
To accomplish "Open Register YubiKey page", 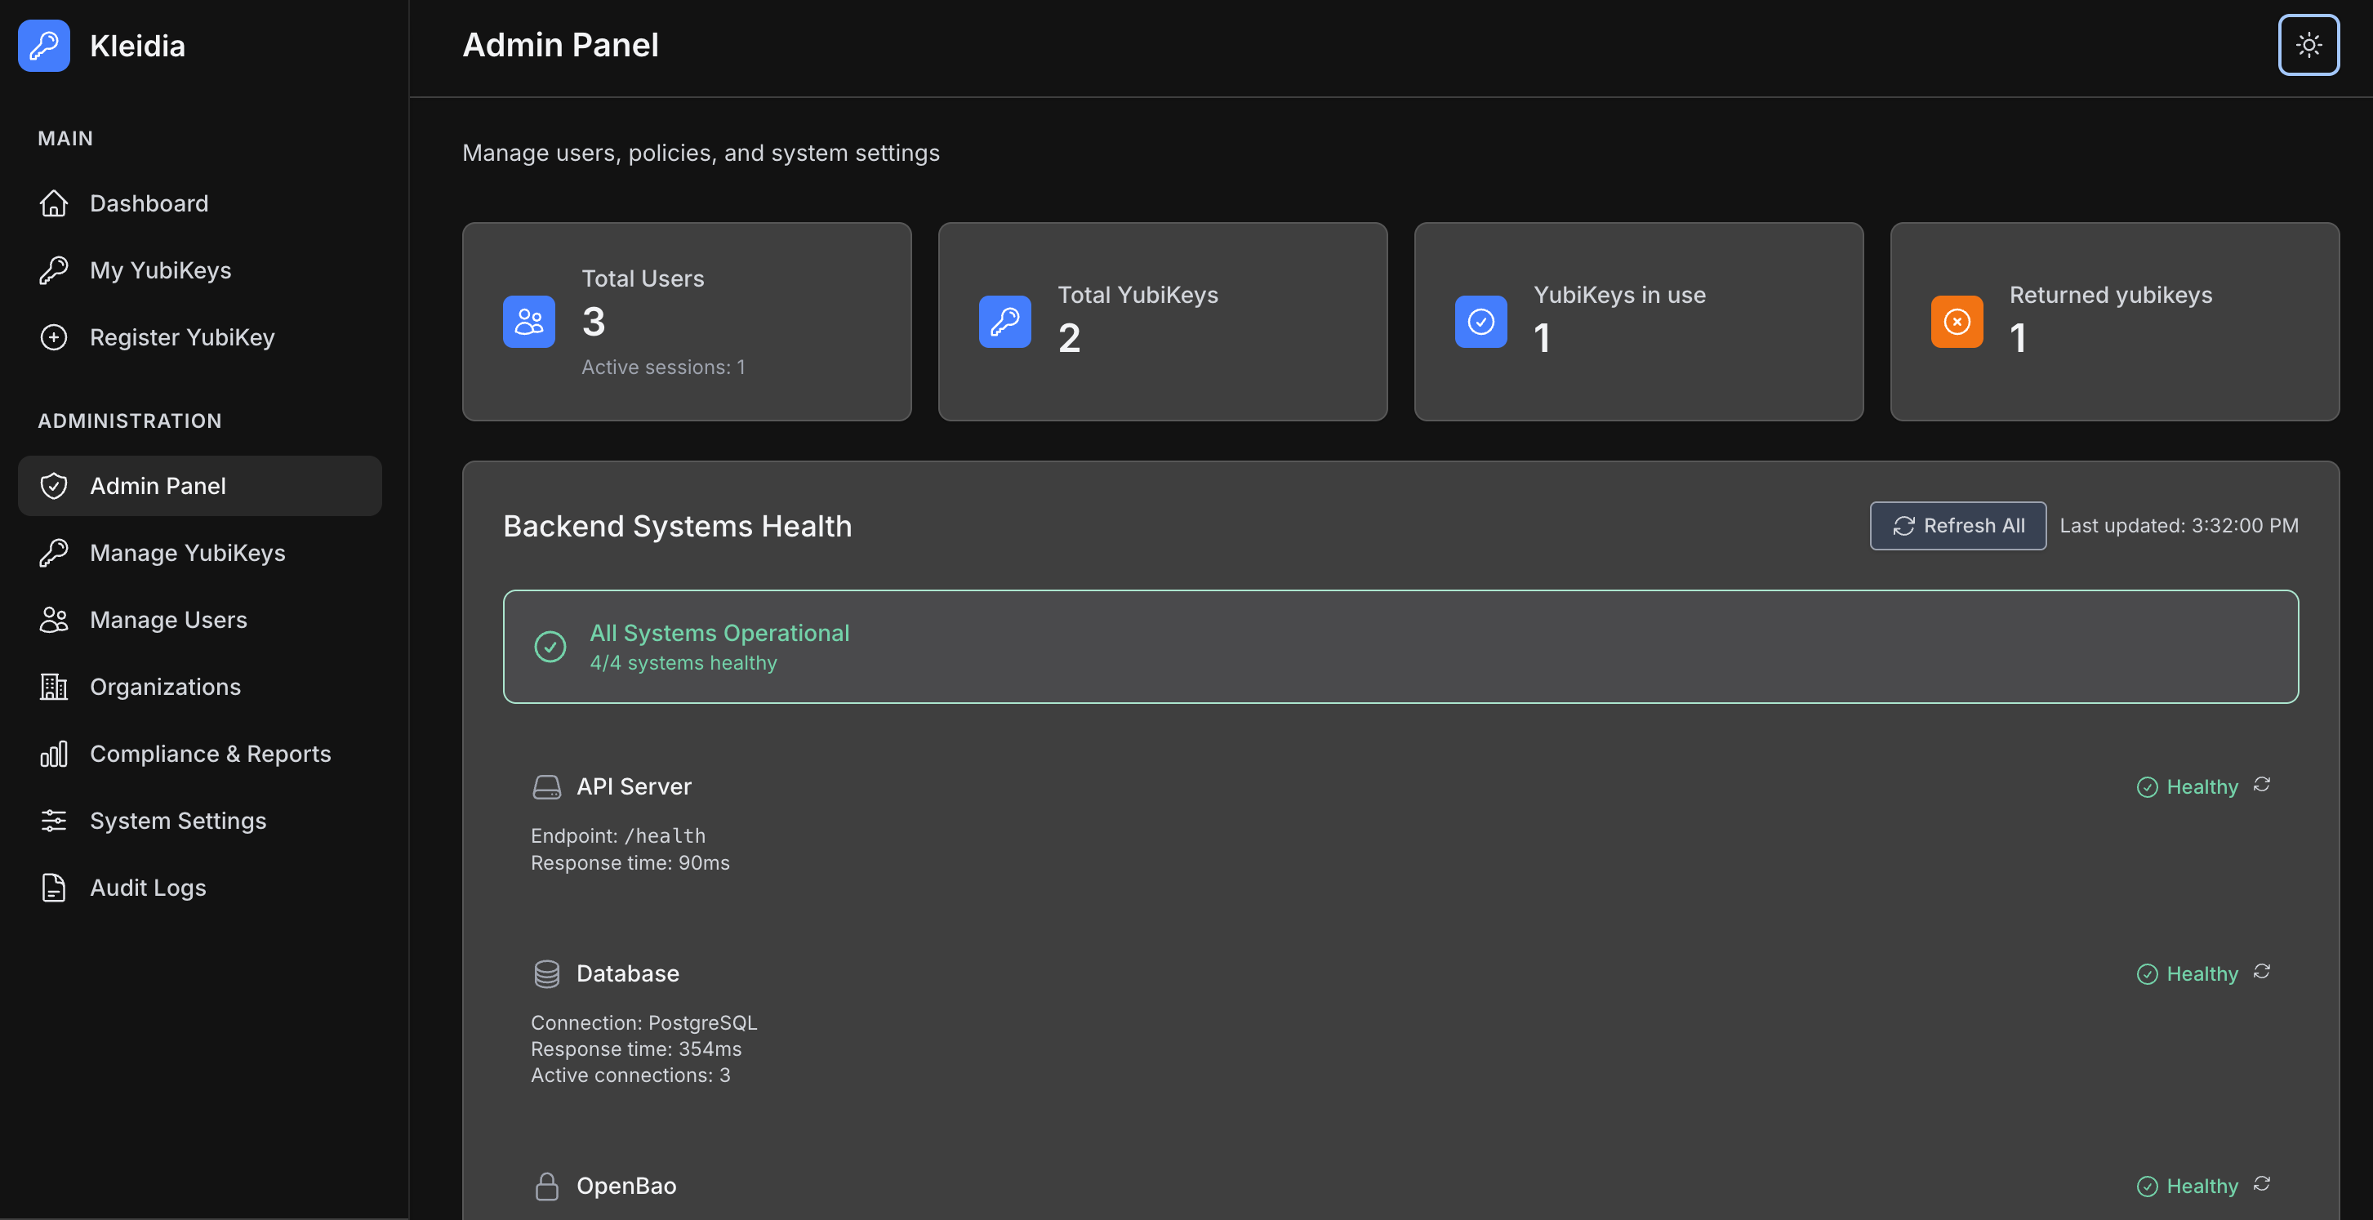I will pyautogui.click(x=181, y=338).
